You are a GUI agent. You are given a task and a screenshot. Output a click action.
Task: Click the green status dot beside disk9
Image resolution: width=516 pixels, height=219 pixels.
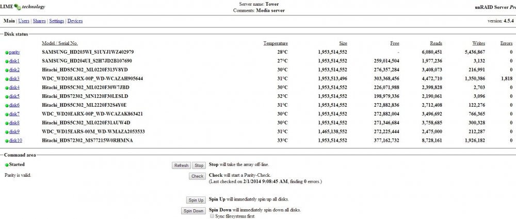pos(7,132)
